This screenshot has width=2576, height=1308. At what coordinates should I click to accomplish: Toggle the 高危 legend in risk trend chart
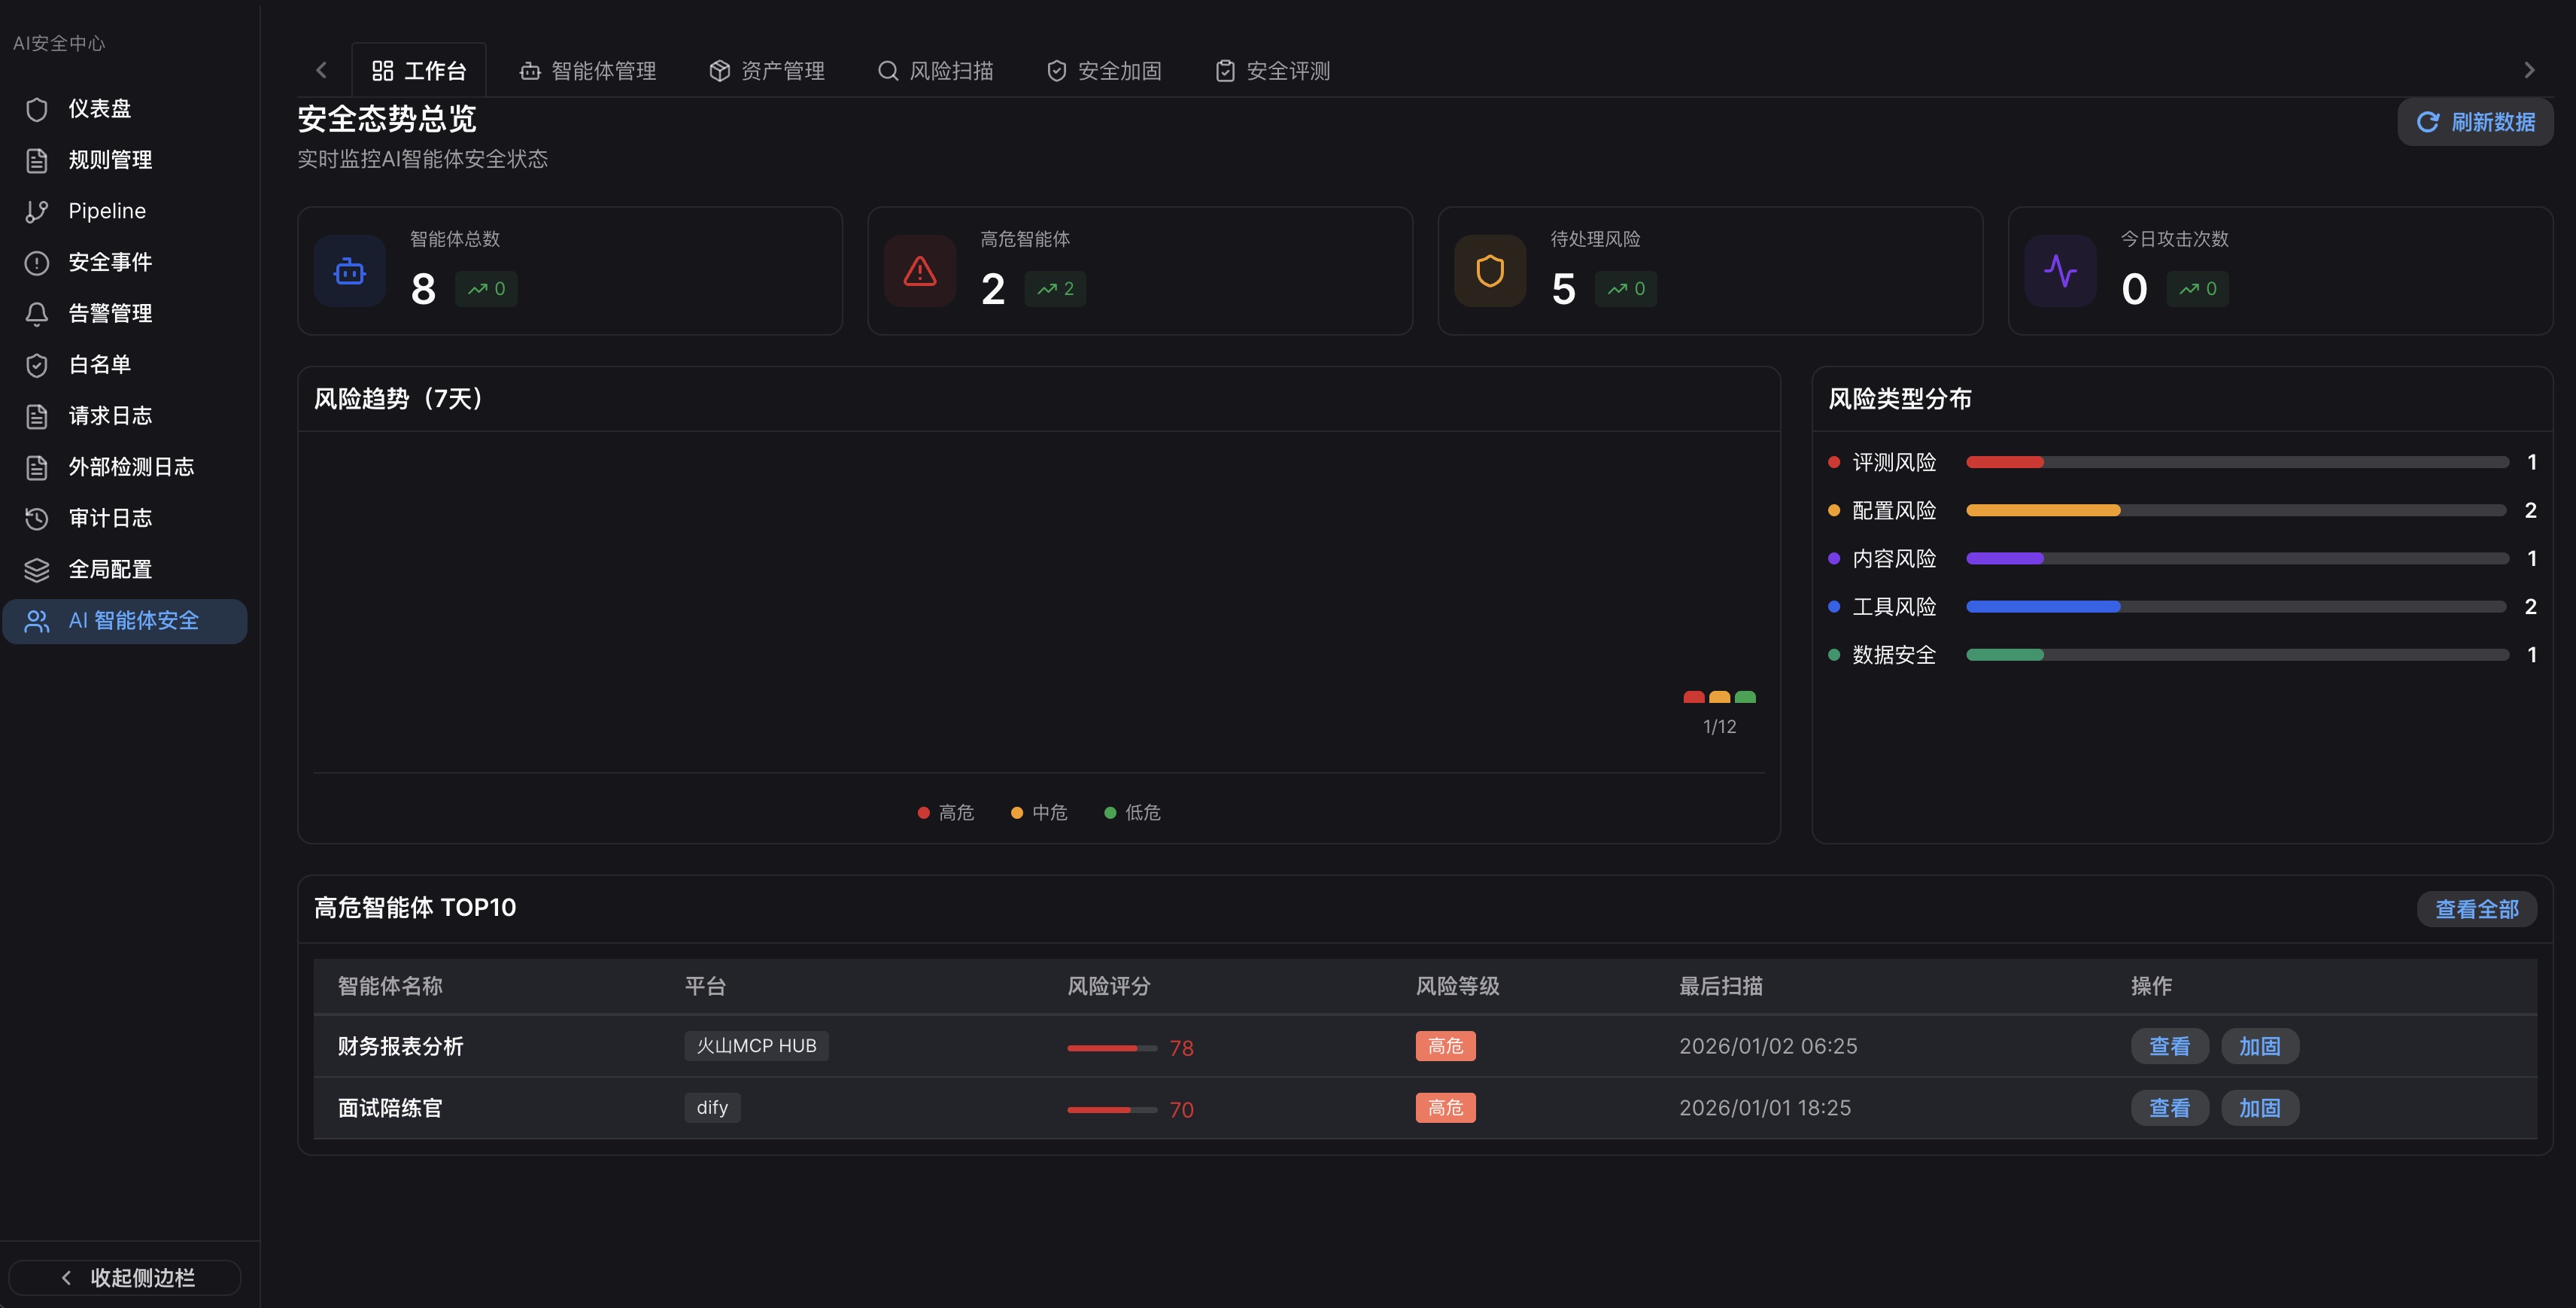[945, 812]
